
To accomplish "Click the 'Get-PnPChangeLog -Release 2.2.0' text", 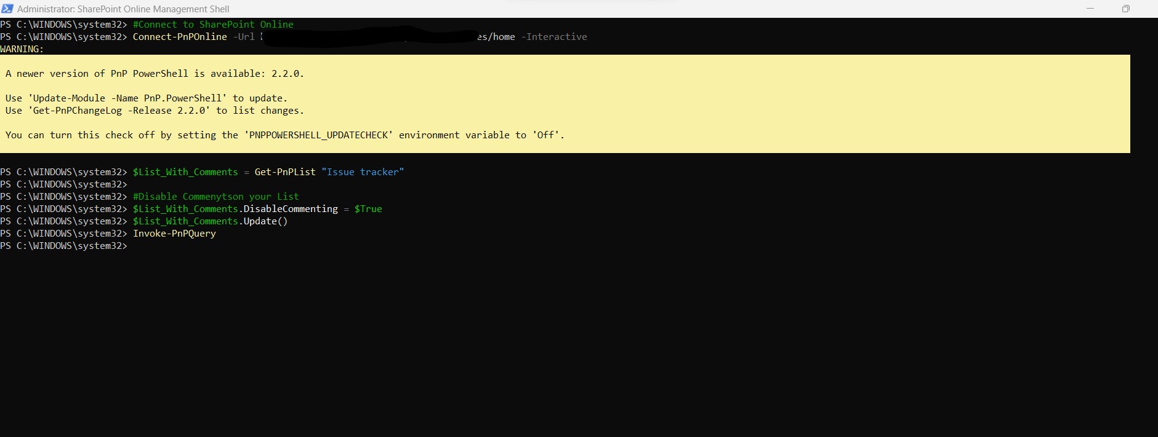I will tap(121, 111).
